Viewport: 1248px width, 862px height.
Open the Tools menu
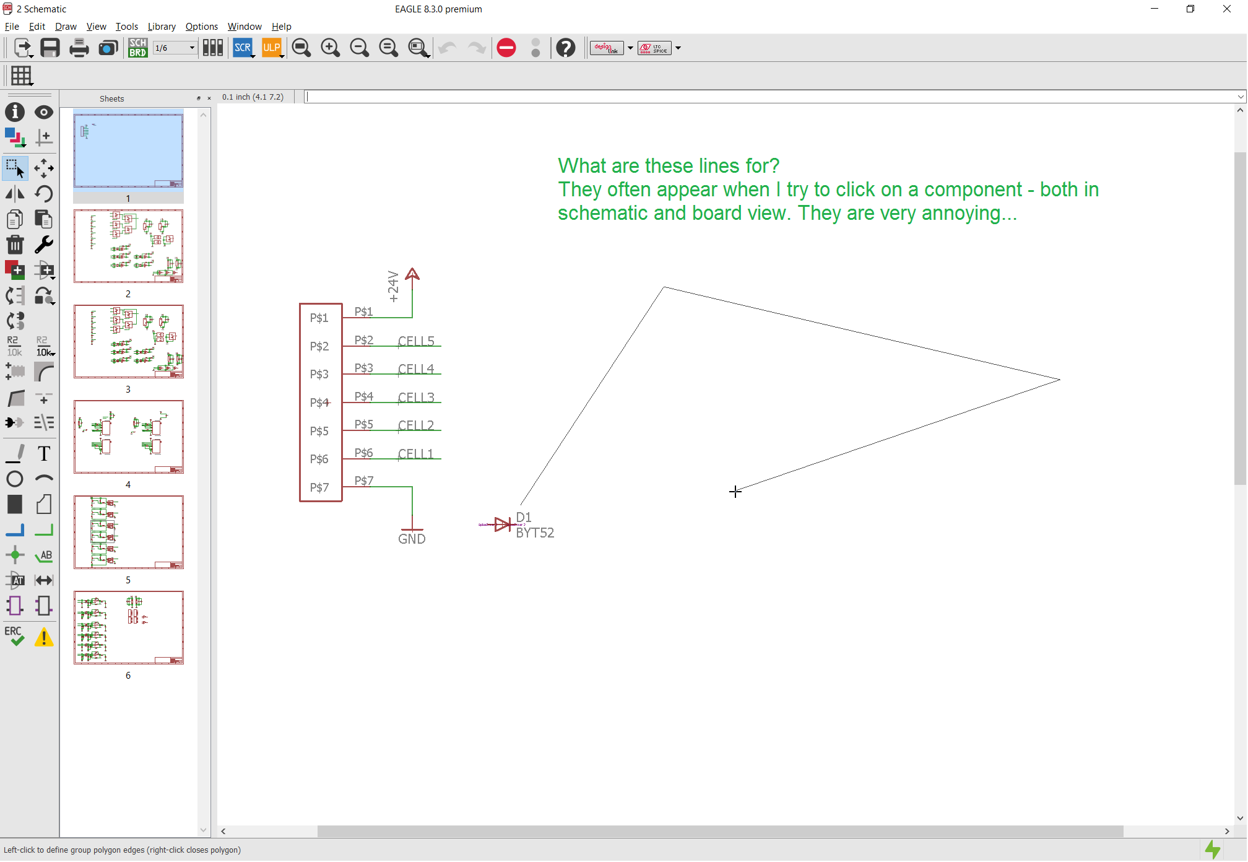coord(126,27)
